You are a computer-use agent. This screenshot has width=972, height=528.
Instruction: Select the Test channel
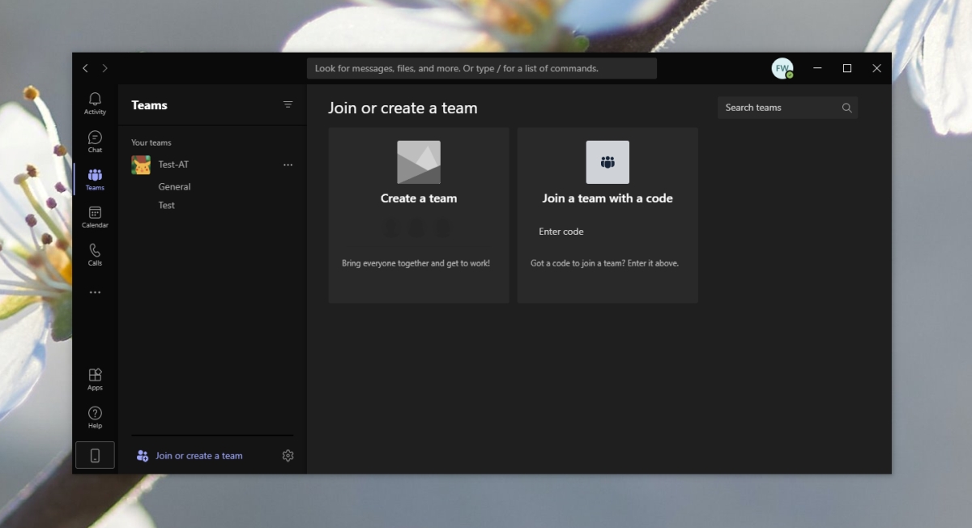(x=166, y=205)
